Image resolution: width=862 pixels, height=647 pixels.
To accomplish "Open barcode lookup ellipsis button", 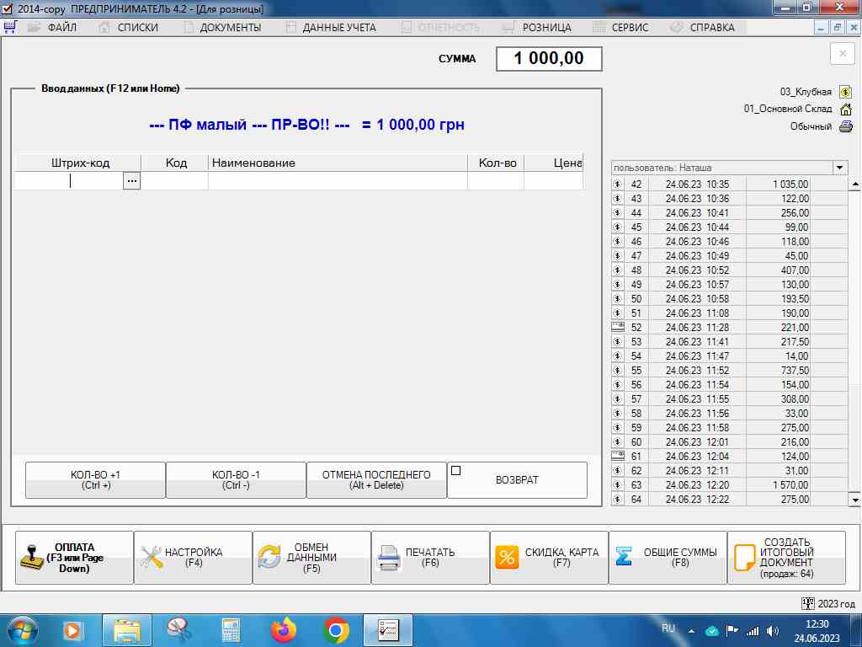I will tap(131, 180).
